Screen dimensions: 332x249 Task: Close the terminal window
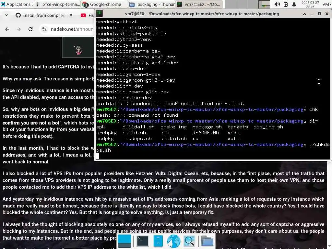click(327, 14)
